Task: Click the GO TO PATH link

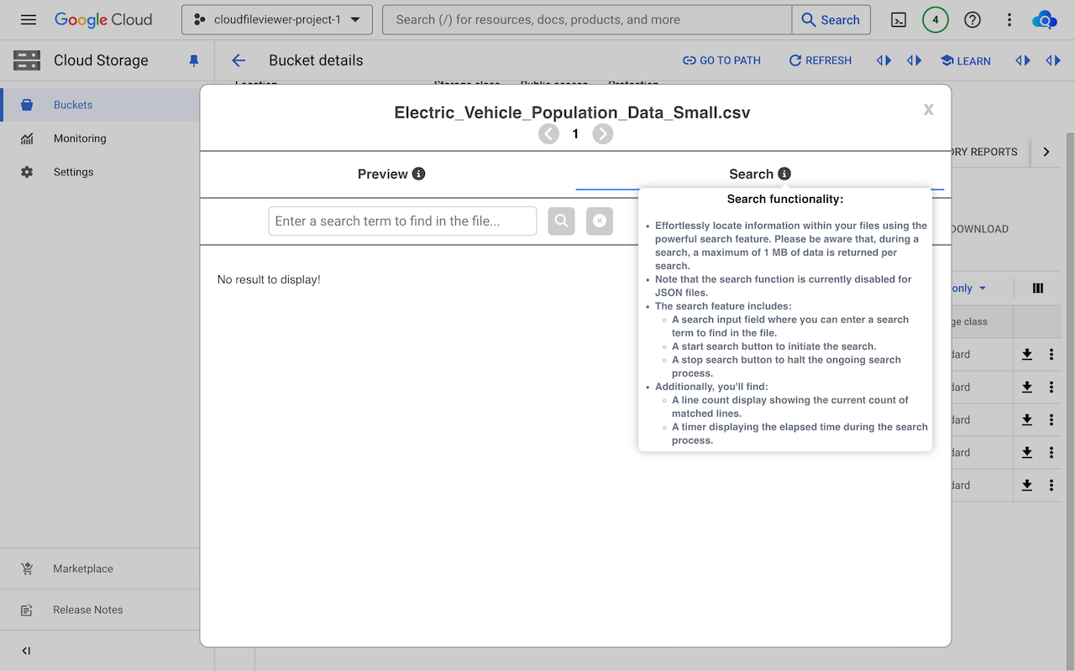Action: (721, 60)
